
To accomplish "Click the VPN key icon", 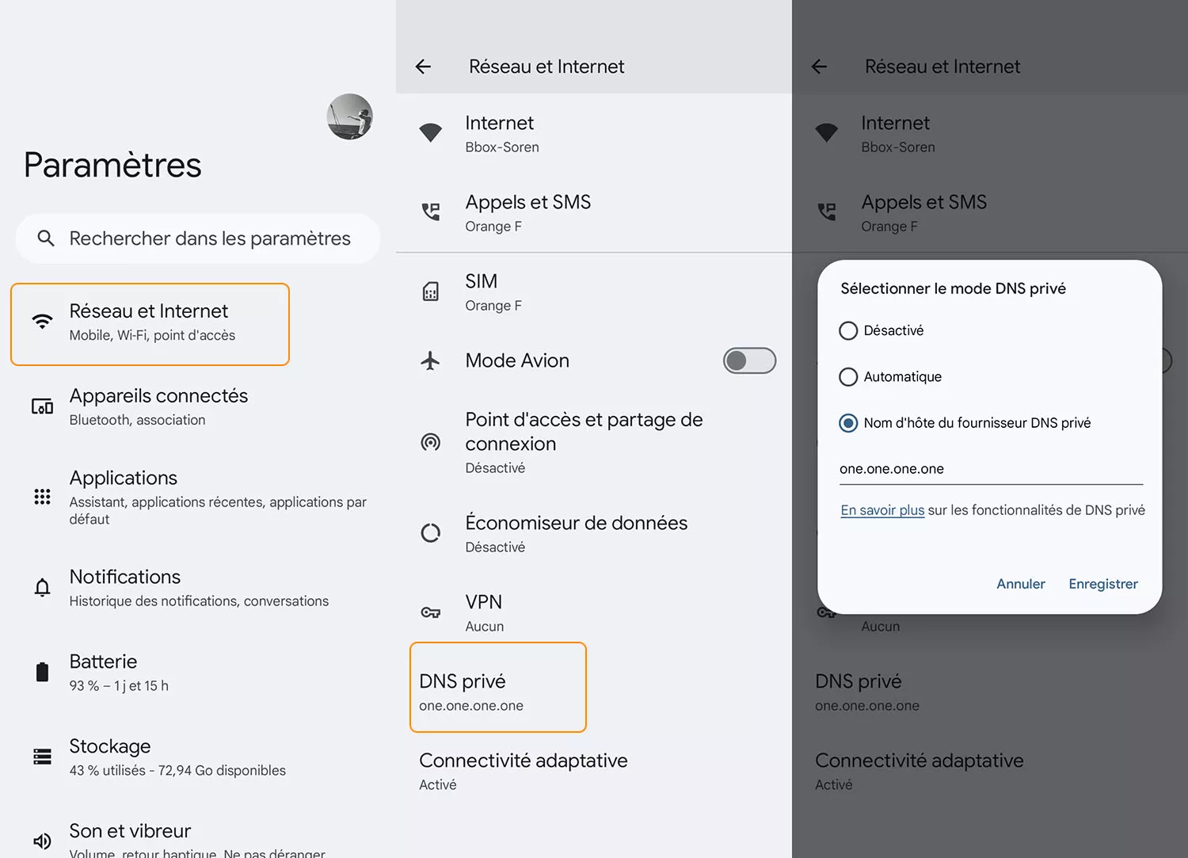I will 430,612.
